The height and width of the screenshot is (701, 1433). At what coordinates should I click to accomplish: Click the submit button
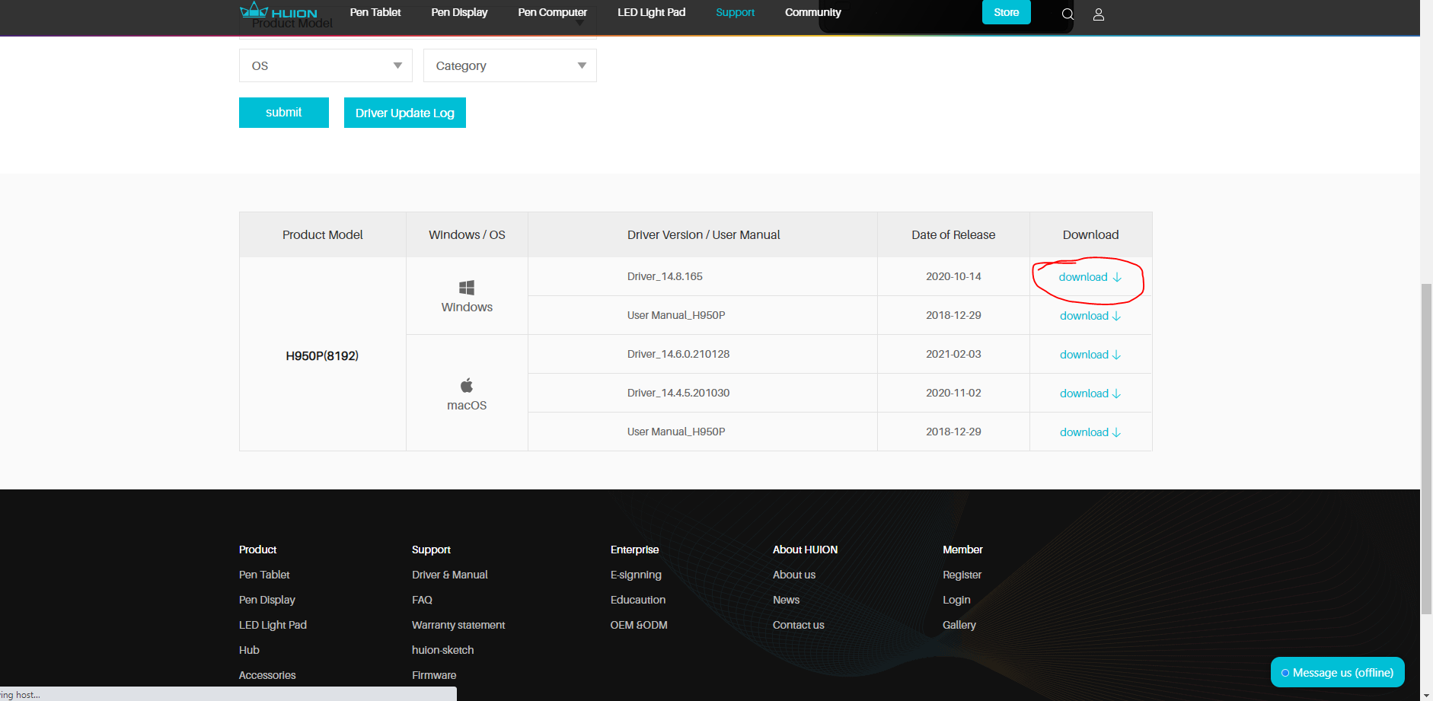pyautogui.click(x=284, y=113)
